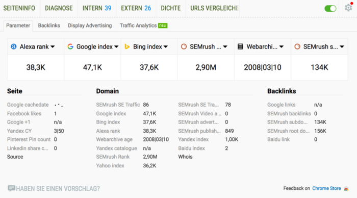Expand the Google index dropdown arrow
Image resolution: width=357 pixels, height=198 pixels.
pos(116,47)
